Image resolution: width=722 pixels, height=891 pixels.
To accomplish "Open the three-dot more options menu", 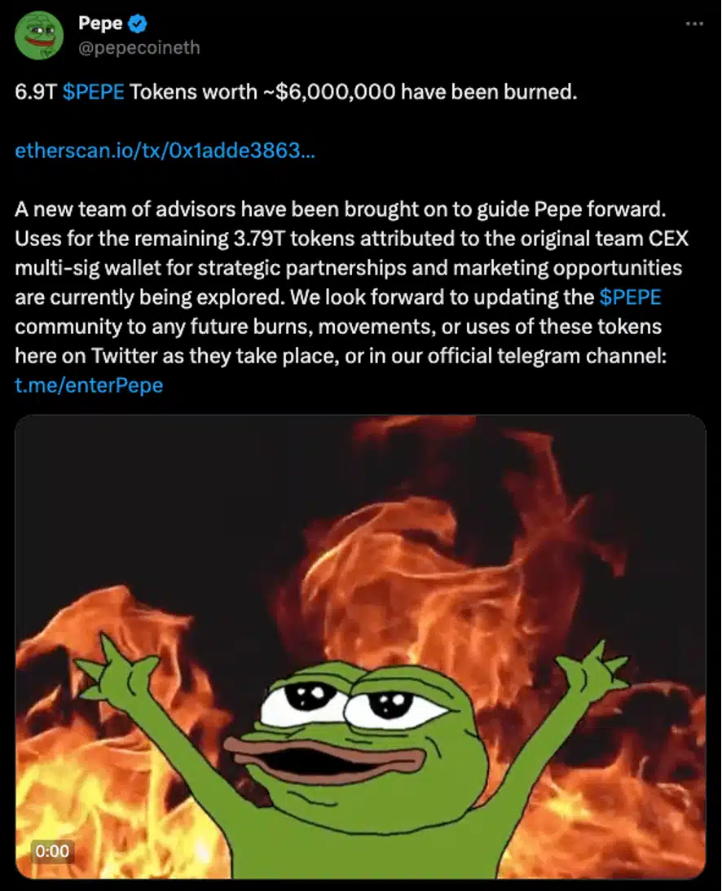I will tap(694, 24).
